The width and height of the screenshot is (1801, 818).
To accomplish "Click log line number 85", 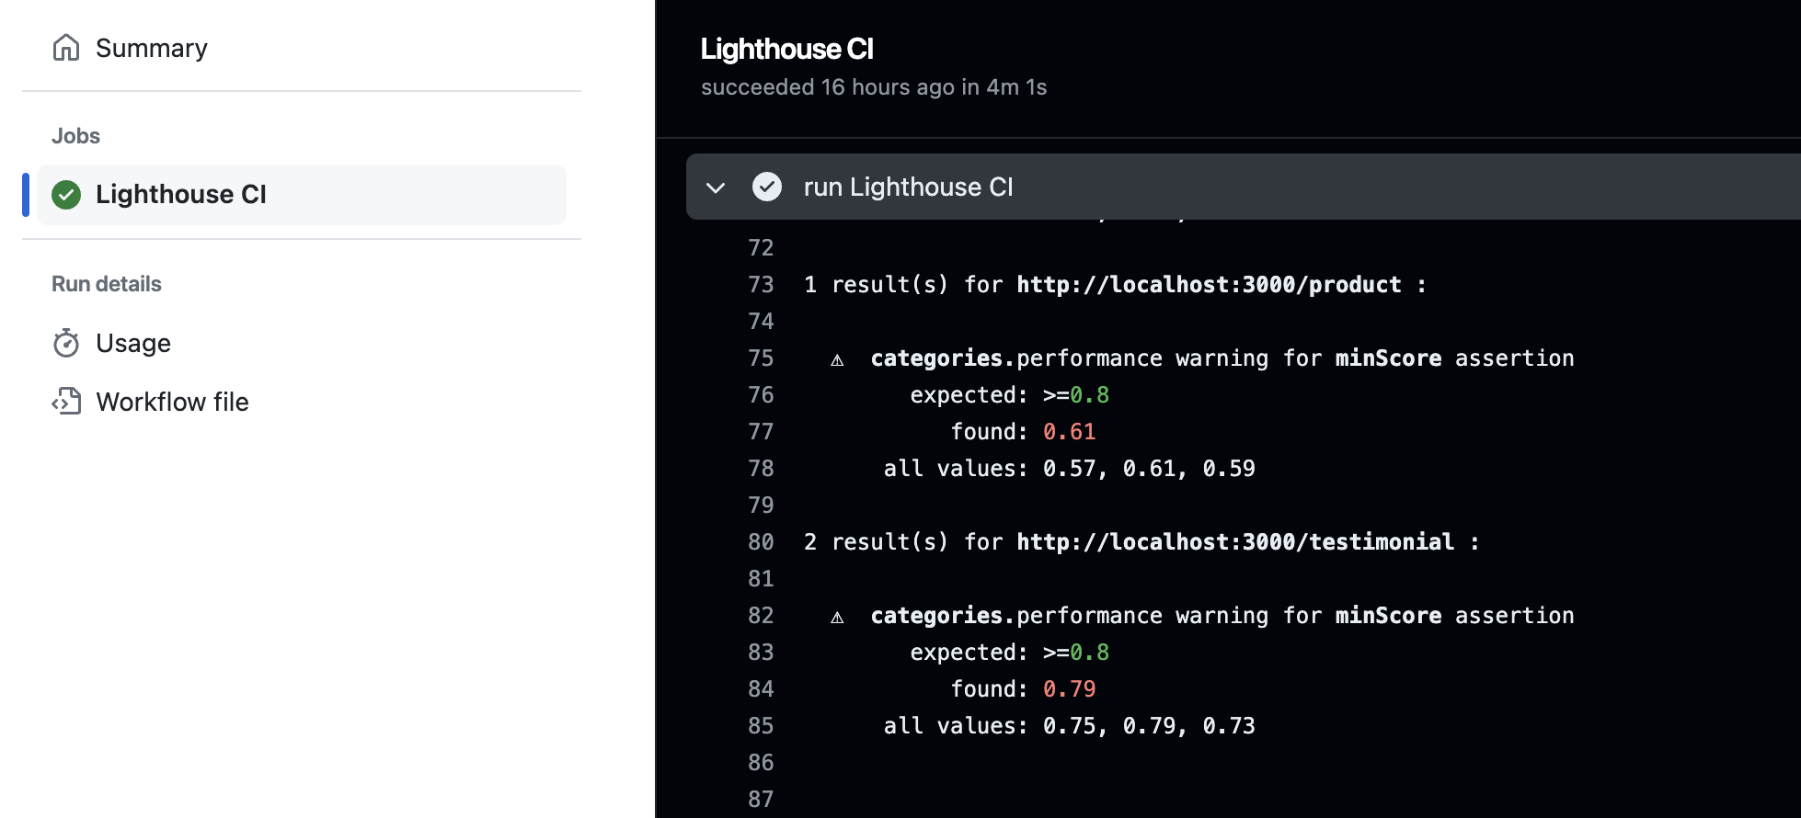I will 761,726.
